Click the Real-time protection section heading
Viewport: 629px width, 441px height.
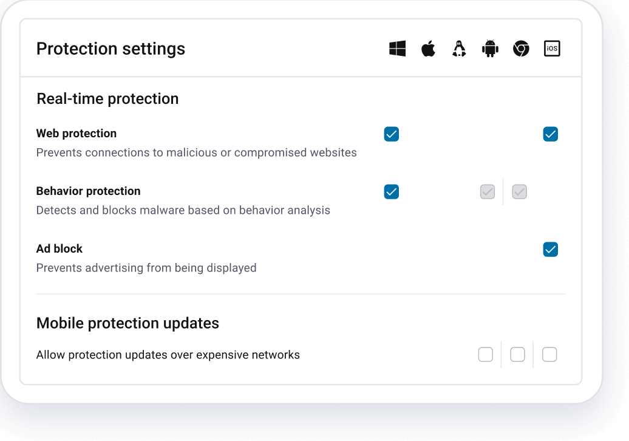107,98
